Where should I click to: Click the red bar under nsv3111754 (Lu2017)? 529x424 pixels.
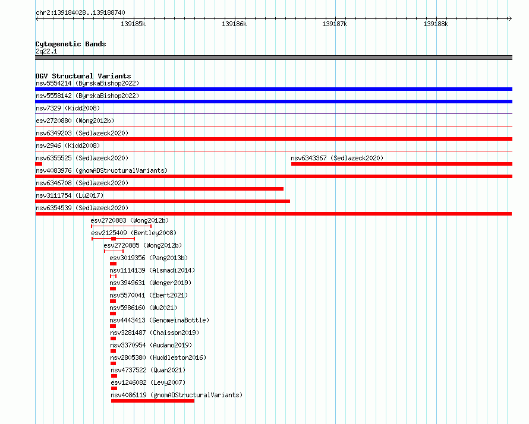click(x=163, y=201)
